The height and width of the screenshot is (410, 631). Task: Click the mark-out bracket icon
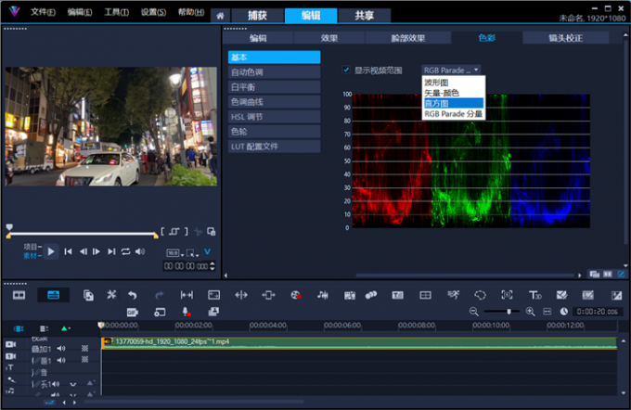[187, 231]
